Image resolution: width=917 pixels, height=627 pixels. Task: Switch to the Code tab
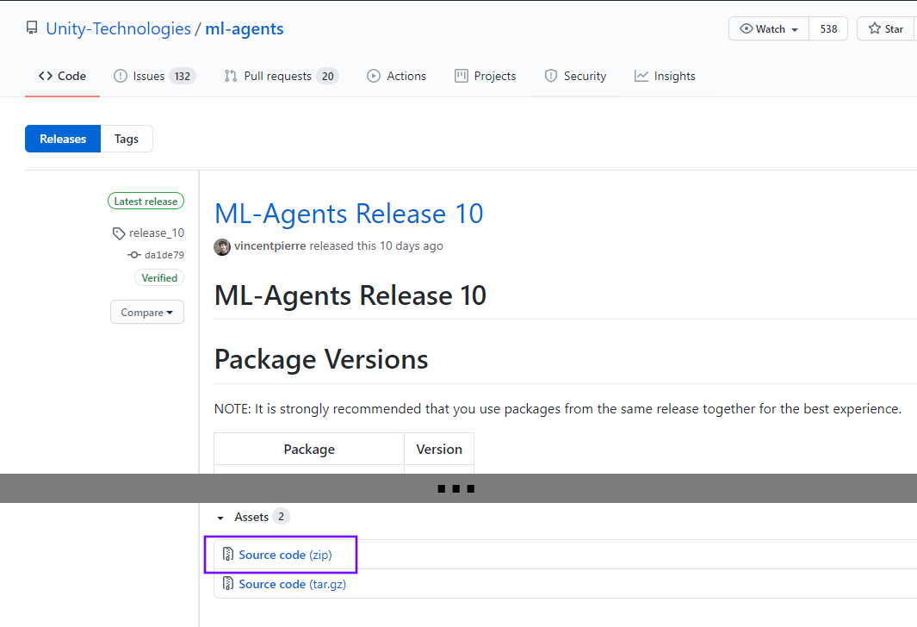click(x=63, y=76)
